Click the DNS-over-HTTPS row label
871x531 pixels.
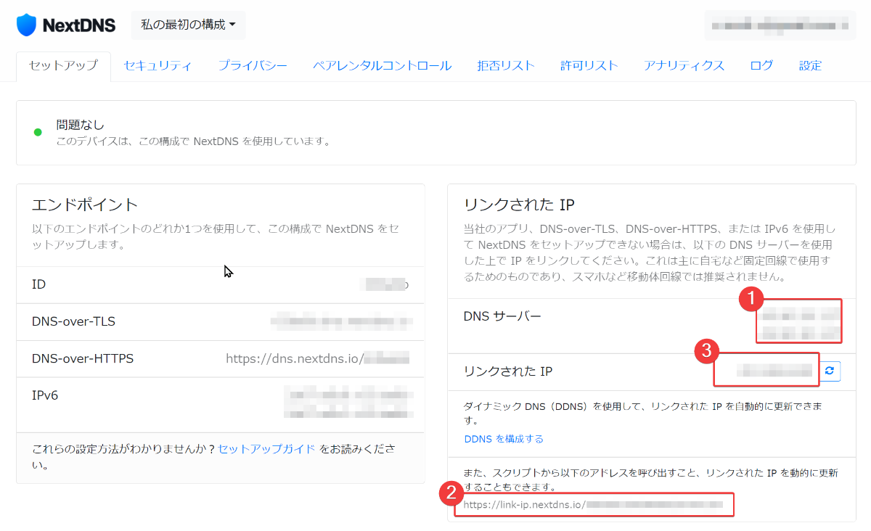pos(83,358)
